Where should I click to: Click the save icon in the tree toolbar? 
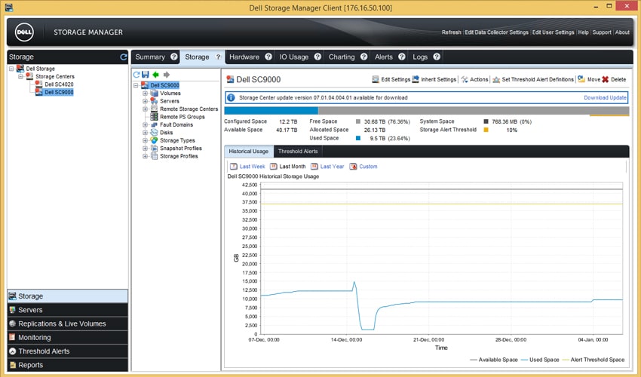[x=145, y=75]
